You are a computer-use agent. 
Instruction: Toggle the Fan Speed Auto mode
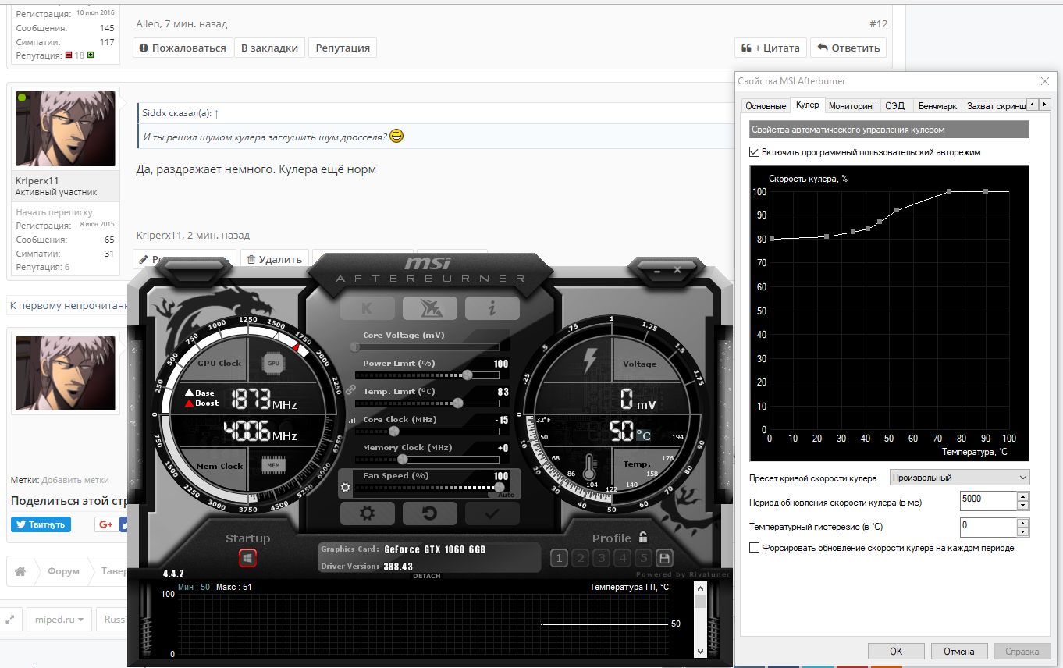pyautogui.click(x=506, y=495)
